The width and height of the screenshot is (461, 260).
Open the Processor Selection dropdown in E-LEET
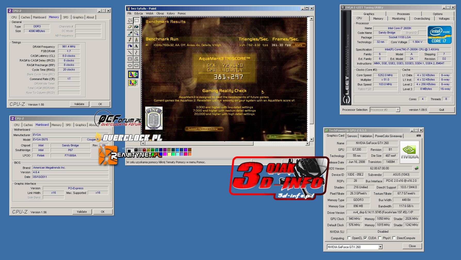398,110
